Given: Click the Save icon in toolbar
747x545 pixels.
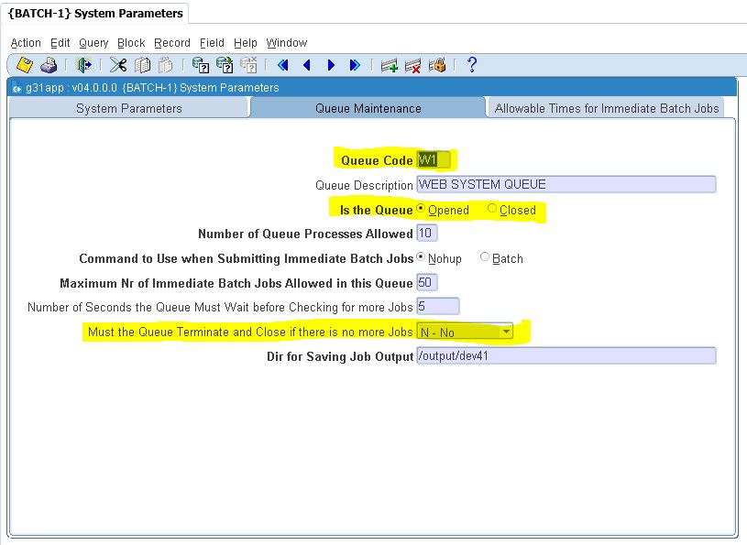Looking at the screenshot, I should pyautogui.click(x=25, y=65).
